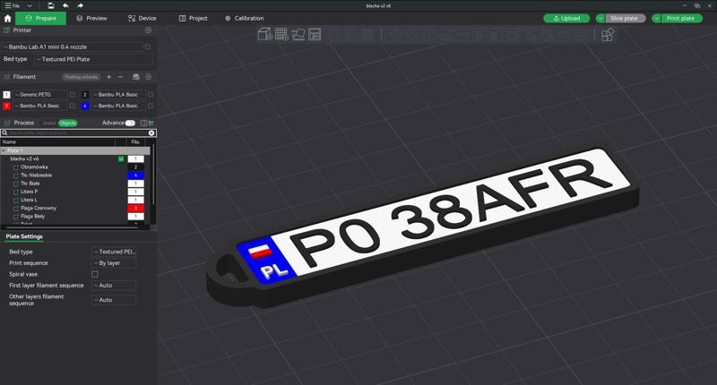717x385 pixels.
Task: Select the Obramówka part
Action: [x=34, y=167]
